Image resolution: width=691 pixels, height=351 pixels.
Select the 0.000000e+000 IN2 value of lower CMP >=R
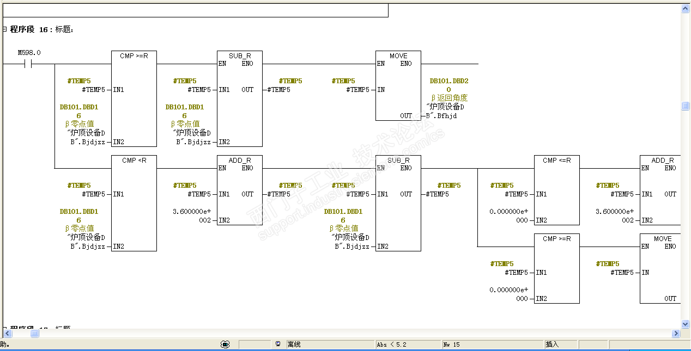(x=509, y=294)
